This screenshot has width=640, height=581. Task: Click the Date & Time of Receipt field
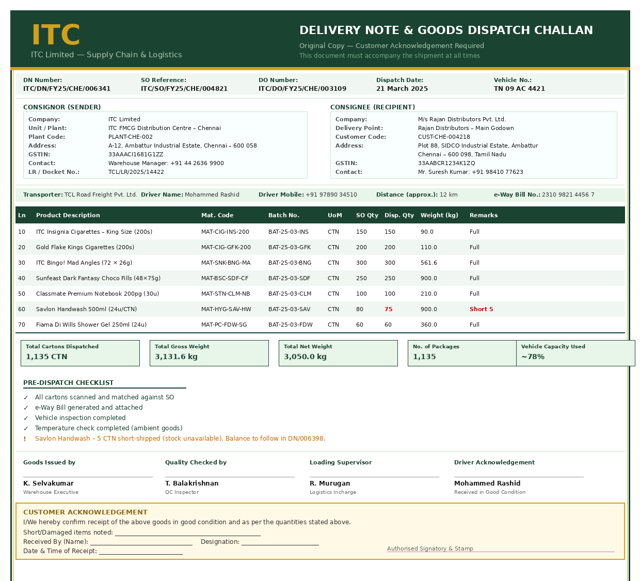click(141, 552)
